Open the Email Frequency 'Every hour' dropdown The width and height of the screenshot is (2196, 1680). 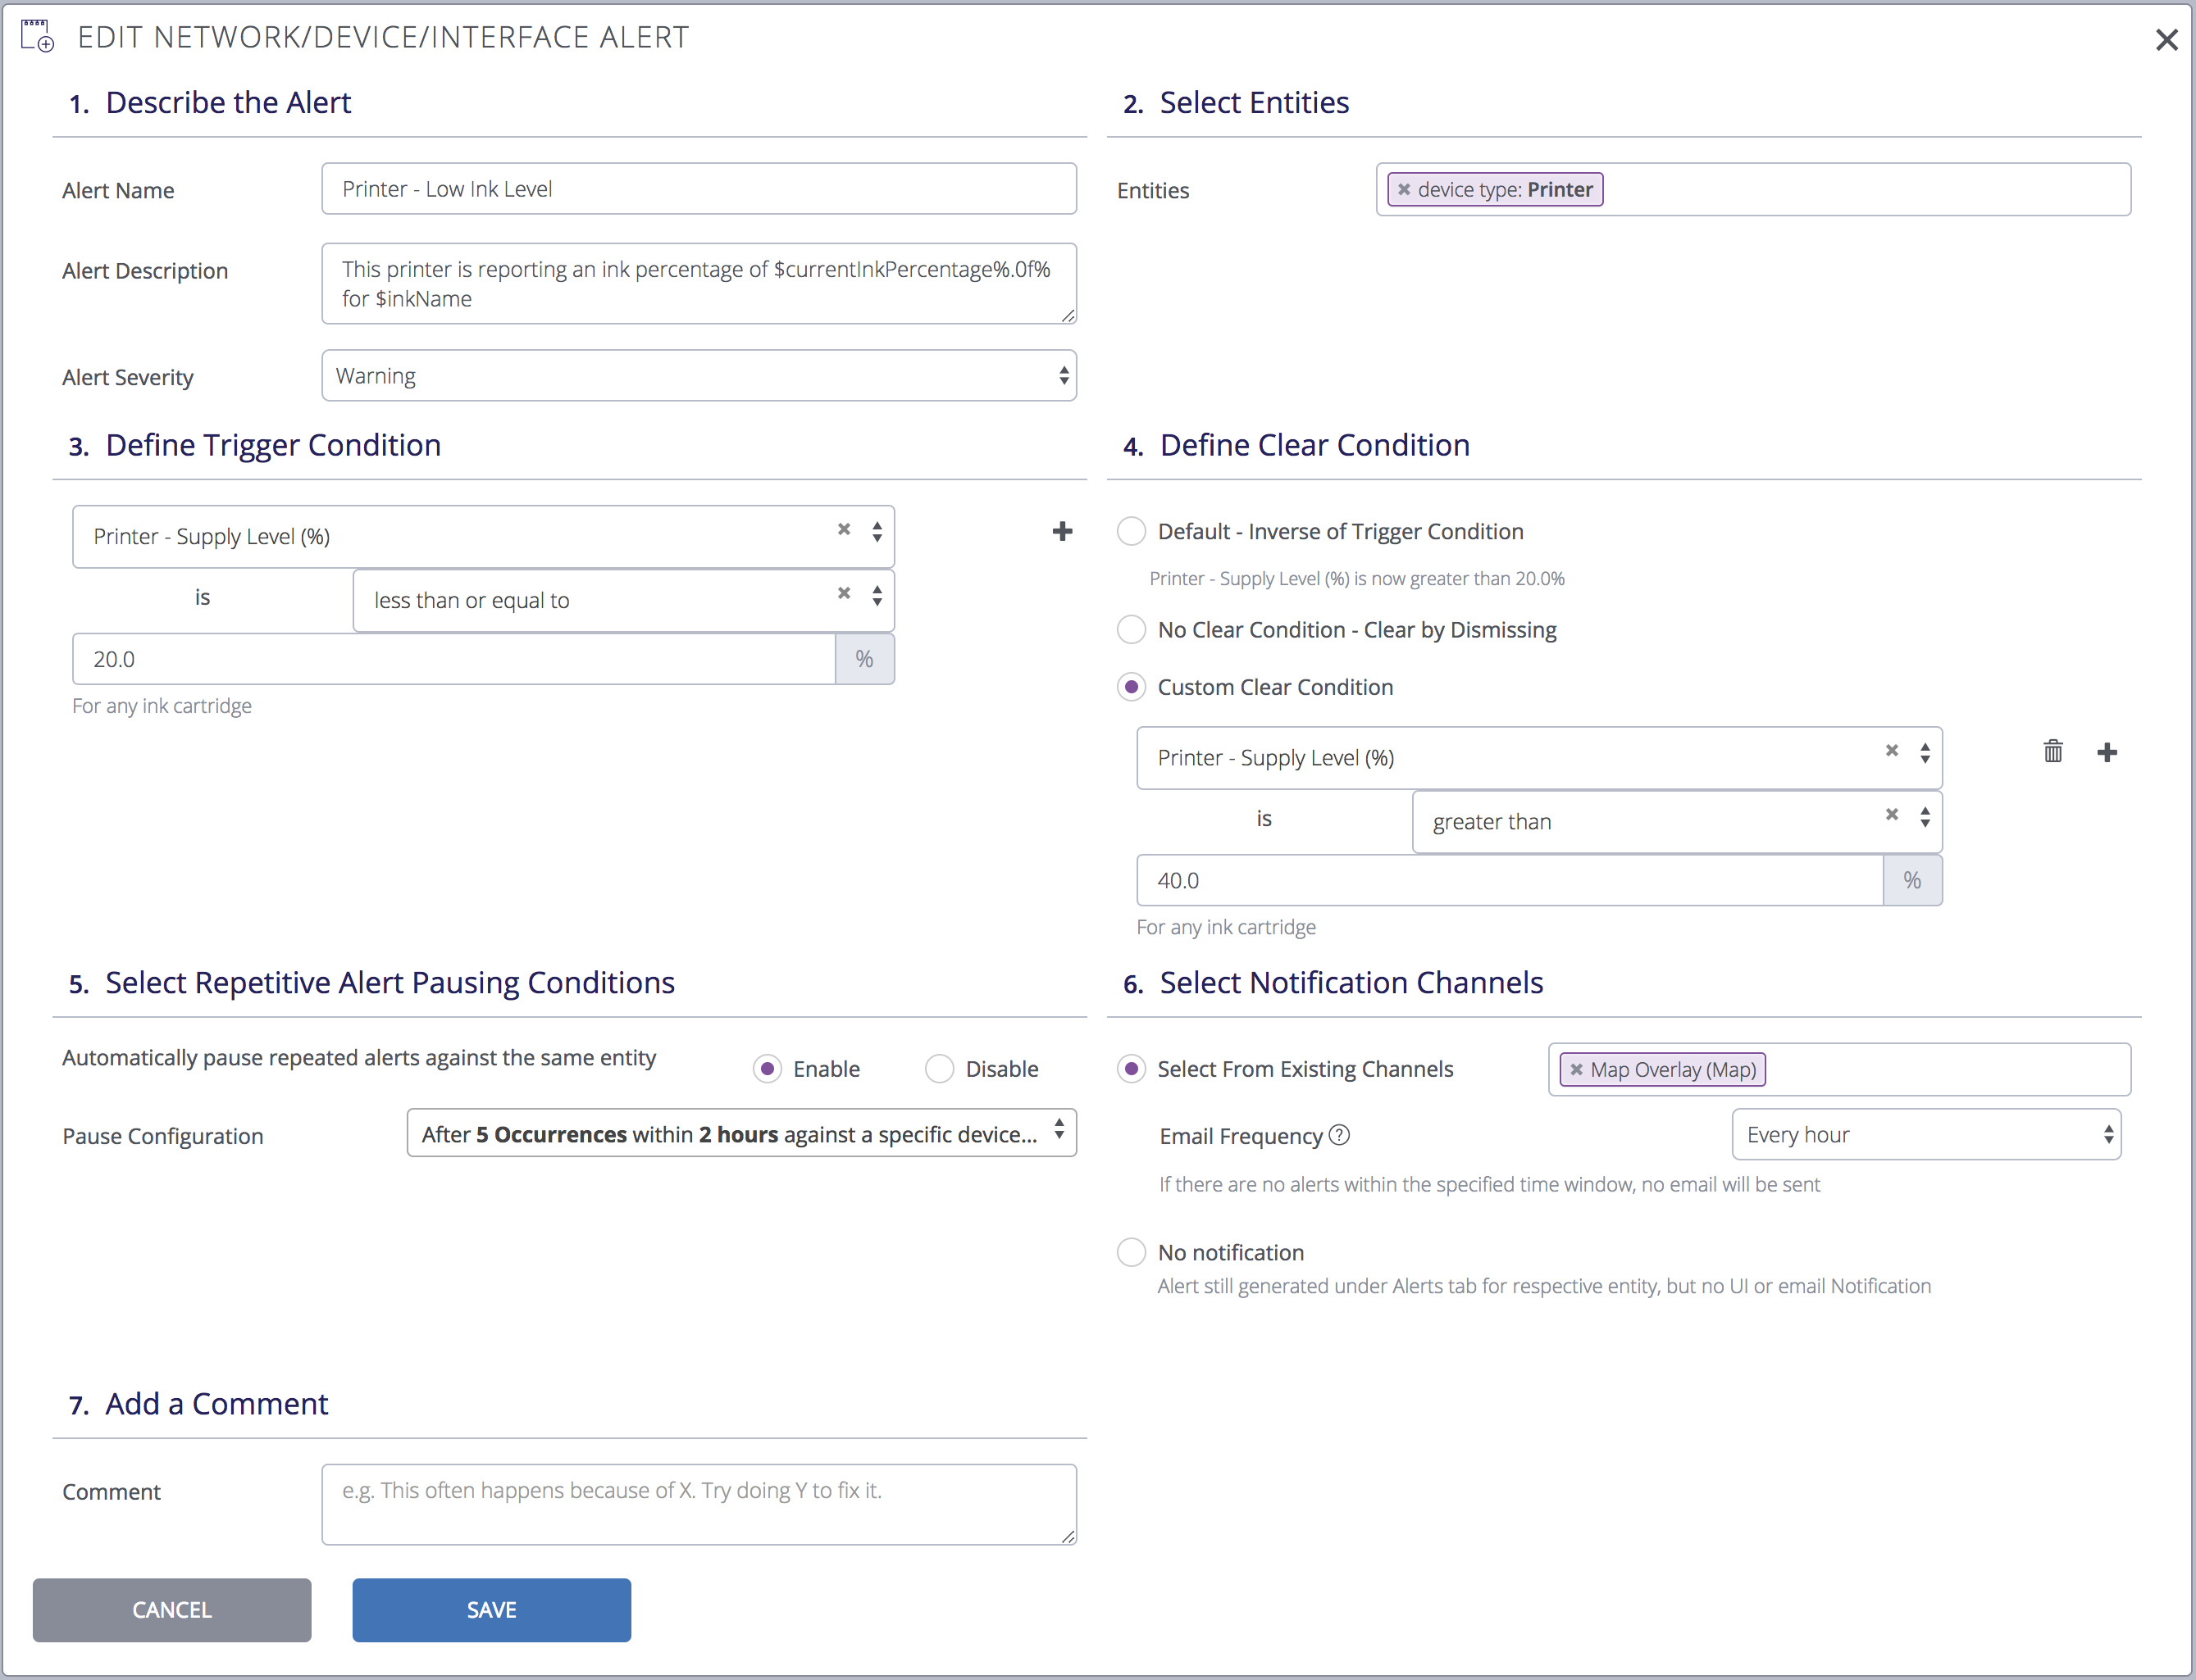[1927, 1135]
